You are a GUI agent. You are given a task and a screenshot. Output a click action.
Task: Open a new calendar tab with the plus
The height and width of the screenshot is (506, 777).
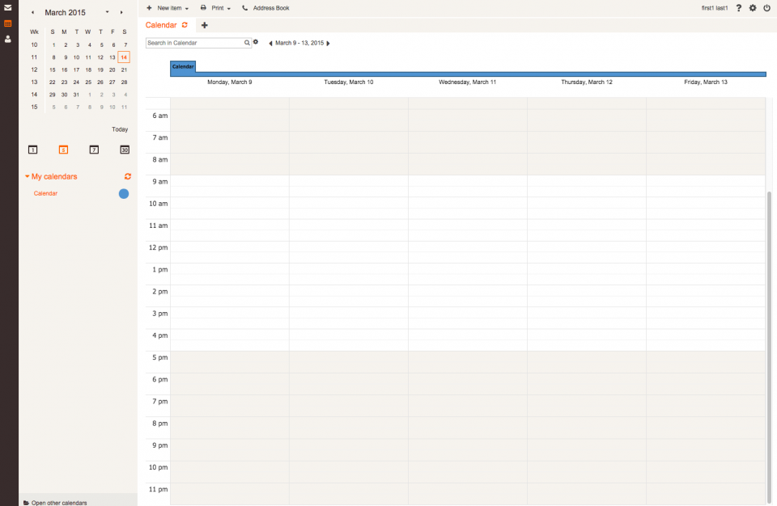coord(205,25)
